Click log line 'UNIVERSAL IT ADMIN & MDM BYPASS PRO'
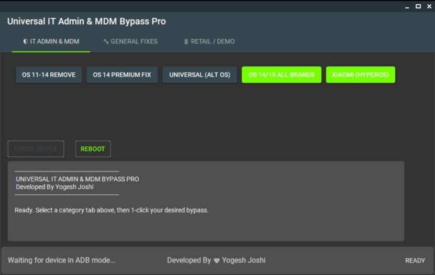This screenshot has height=275, width=435. (x=77, y=179)
